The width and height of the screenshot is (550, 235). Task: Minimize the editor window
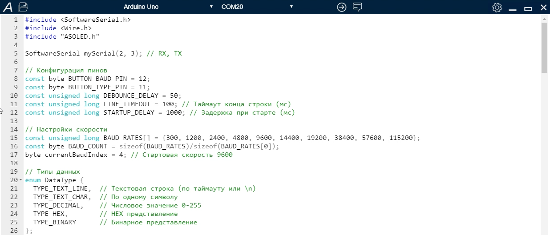click(513, 8)
